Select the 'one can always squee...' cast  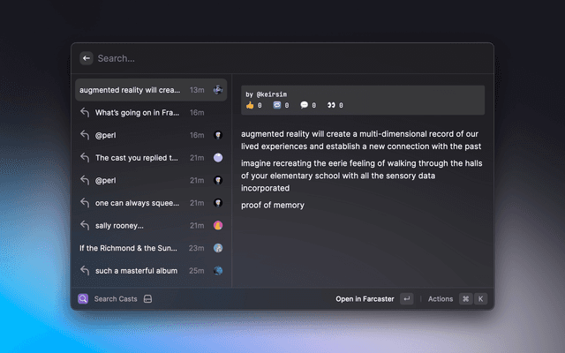[136, 203]
